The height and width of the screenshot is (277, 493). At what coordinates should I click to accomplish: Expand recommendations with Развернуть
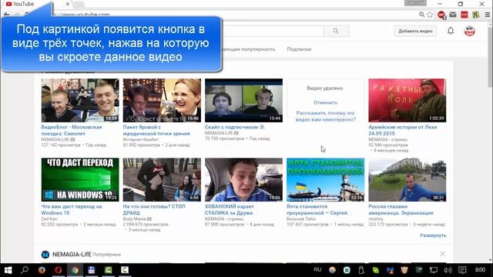(x=433, y=235)
